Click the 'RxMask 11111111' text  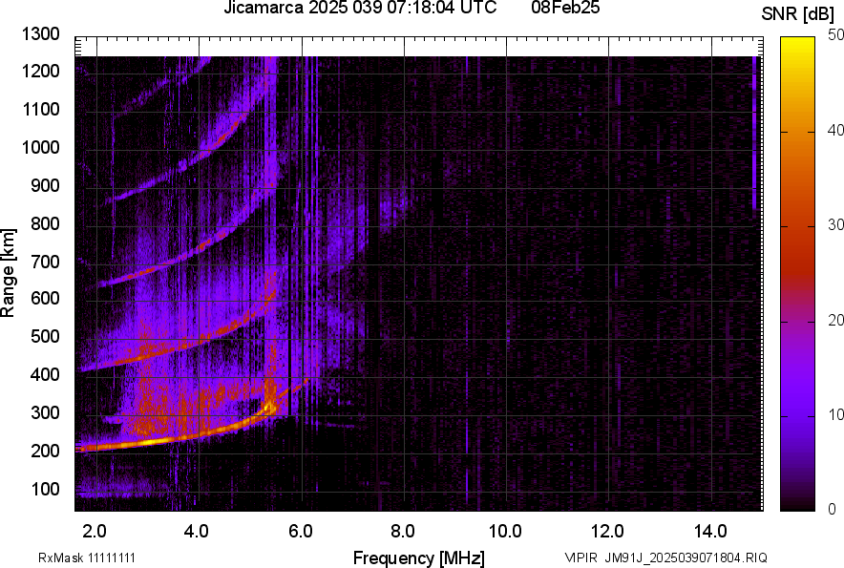click(x=87, y=557)
